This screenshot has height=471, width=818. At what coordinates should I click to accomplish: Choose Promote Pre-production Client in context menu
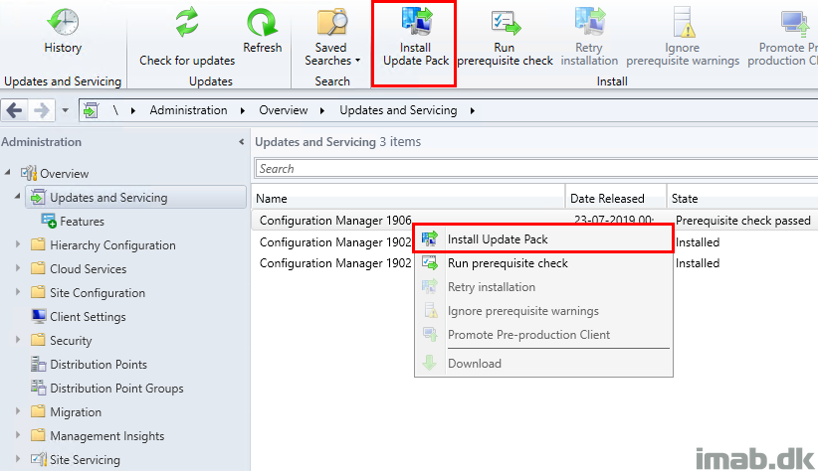coord(543,335)
